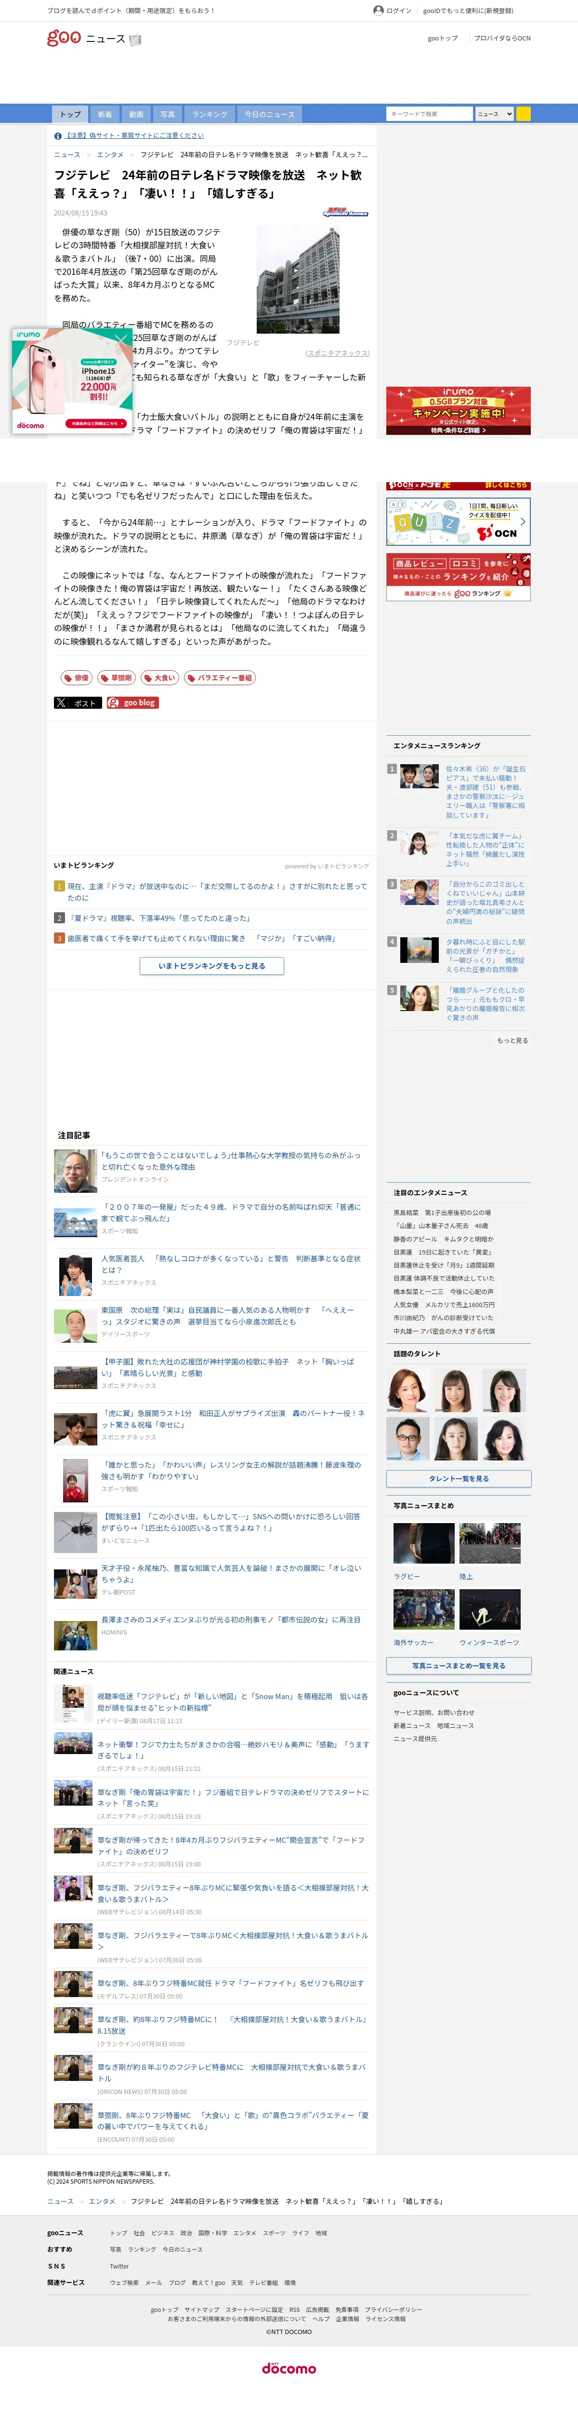
Task: Click the 大食い tag
Action: 159,677
